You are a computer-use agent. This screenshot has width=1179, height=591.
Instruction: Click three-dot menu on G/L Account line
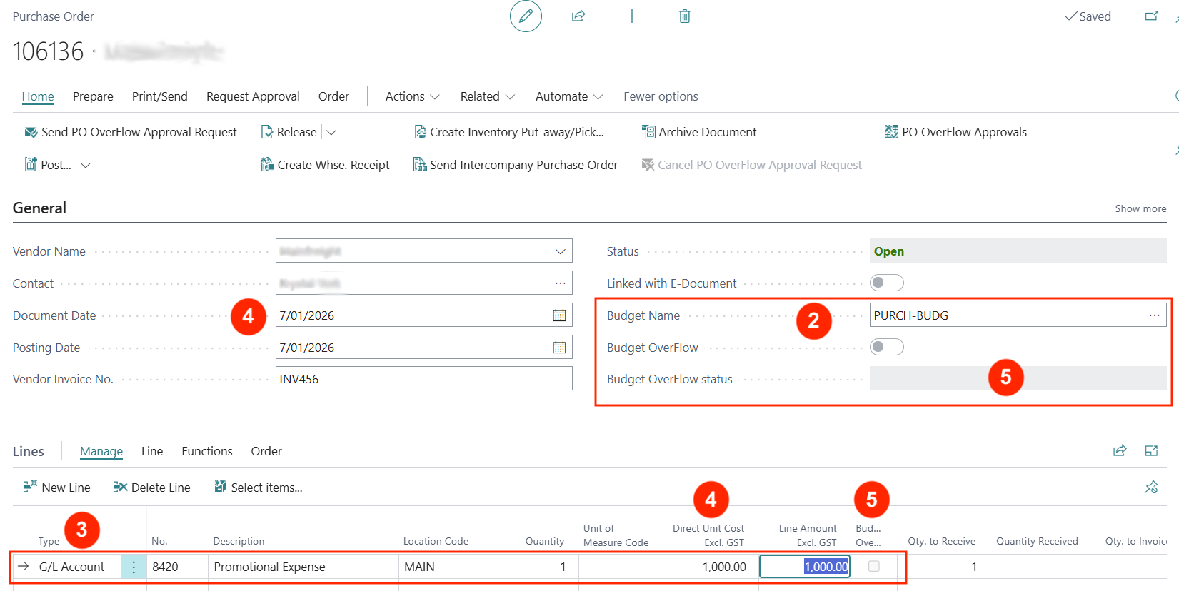[134, 567]
